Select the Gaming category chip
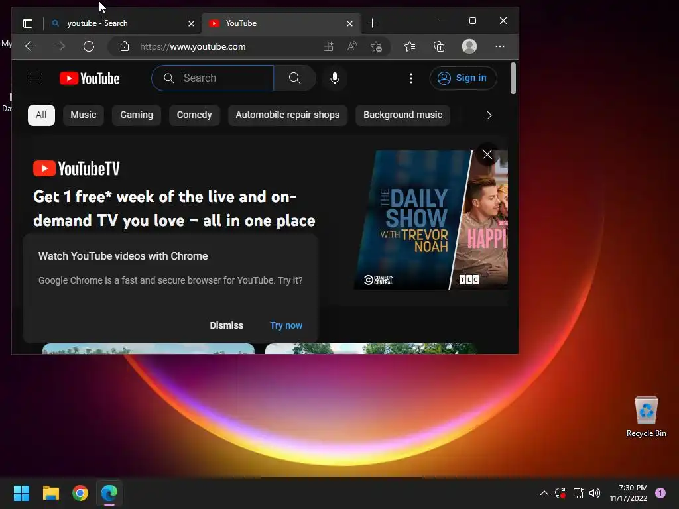 [x=137, y=115]
